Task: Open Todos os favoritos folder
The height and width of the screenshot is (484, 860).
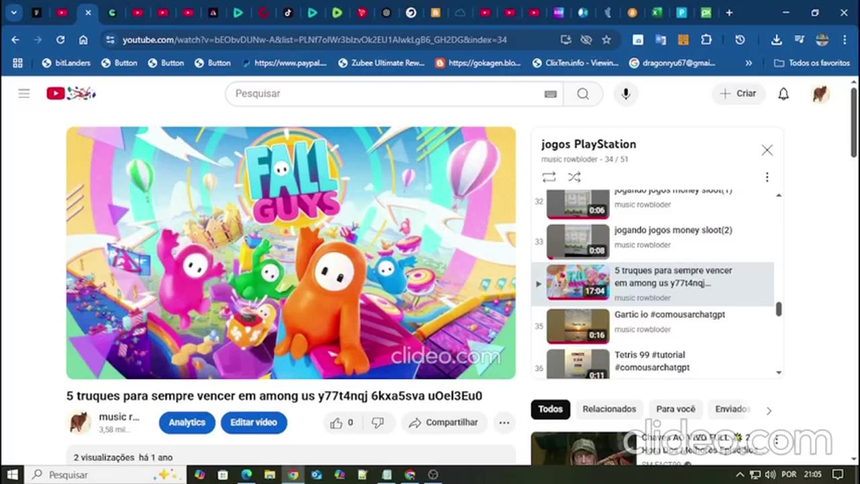Action: tap(812, 63)
